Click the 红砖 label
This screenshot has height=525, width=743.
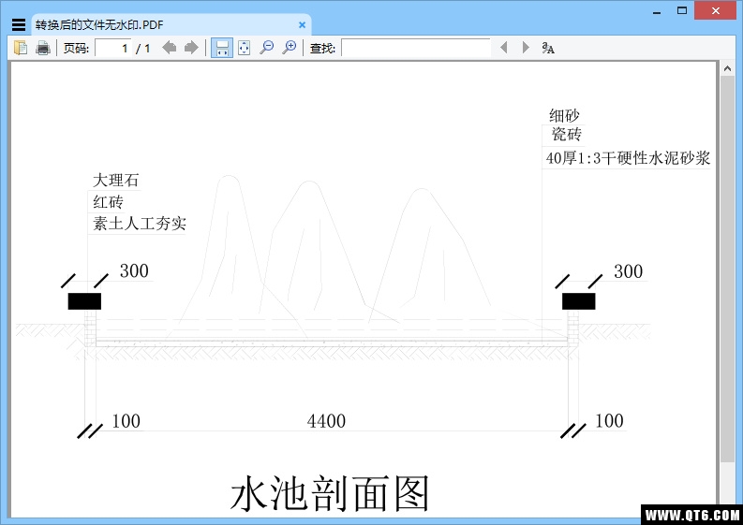click(x=108, y=202)
